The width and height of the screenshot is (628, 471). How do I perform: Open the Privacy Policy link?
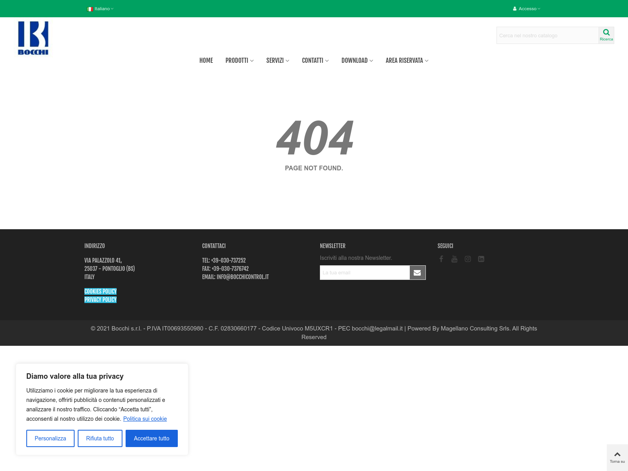(100, 299)
